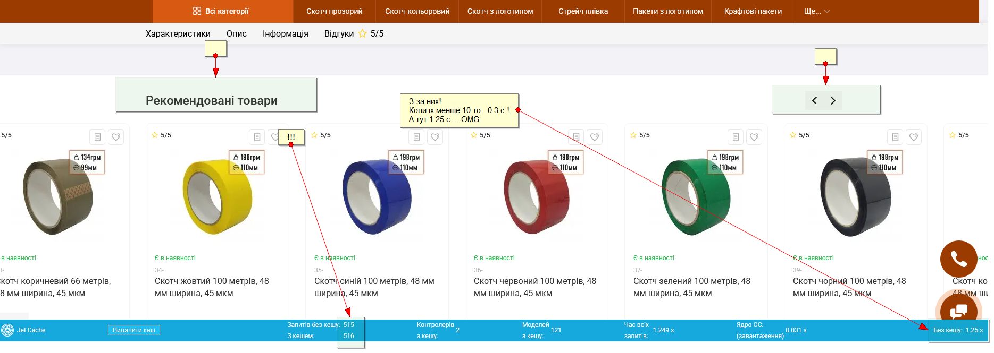Screen dimensions: 994x353
Task: Click Ядро ОС (завантаження) 0.031 s value
Action: tap(796, 330)
